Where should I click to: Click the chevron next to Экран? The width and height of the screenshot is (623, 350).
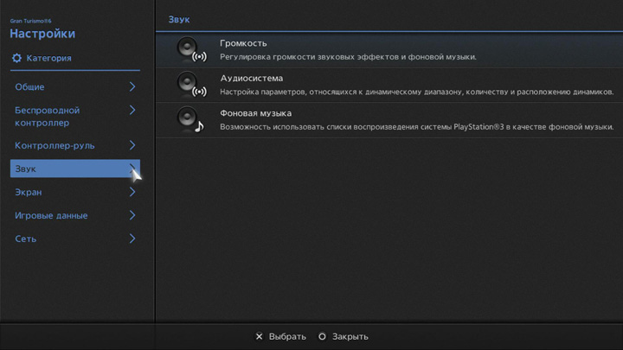(x=132, y=192)
